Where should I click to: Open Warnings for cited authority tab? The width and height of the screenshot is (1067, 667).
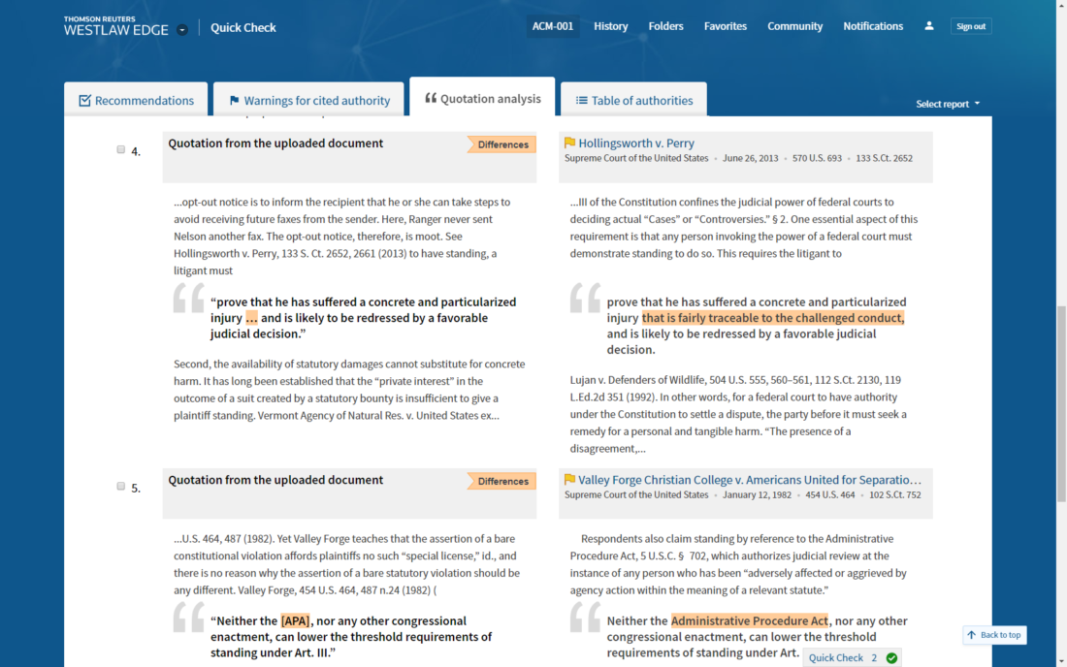pos(308,100)
